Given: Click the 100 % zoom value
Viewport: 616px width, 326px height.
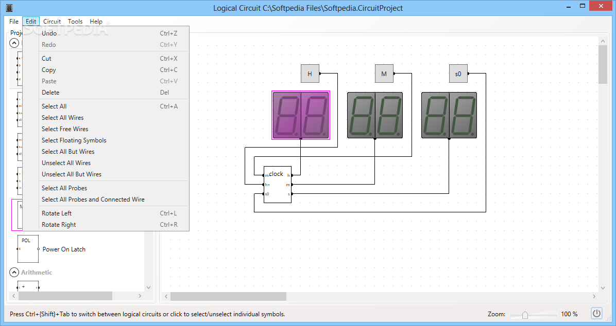Looking at the screenshot, I should click(569, 314).
